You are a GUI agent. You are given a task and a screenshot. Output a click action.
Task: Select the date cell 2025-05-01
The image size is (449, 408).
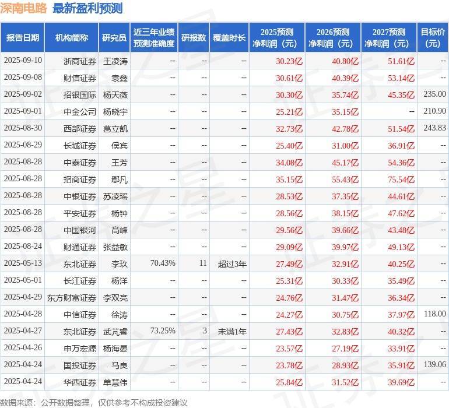[23, 280]
